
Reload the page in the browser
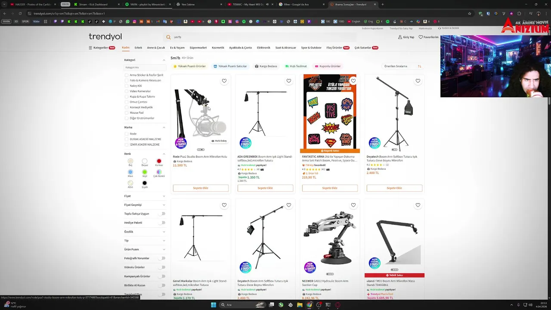pos(20,13)
